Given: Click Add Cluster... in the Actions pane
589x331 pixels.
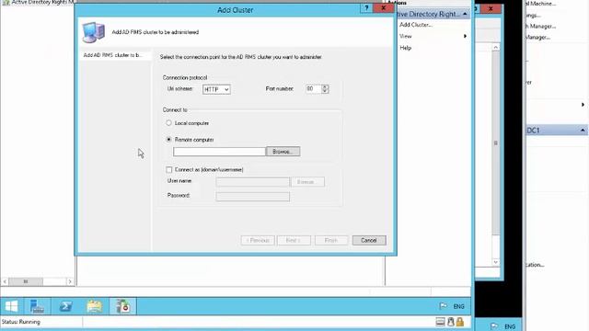Looking at the screenshot, I should (x=416, y=25).
